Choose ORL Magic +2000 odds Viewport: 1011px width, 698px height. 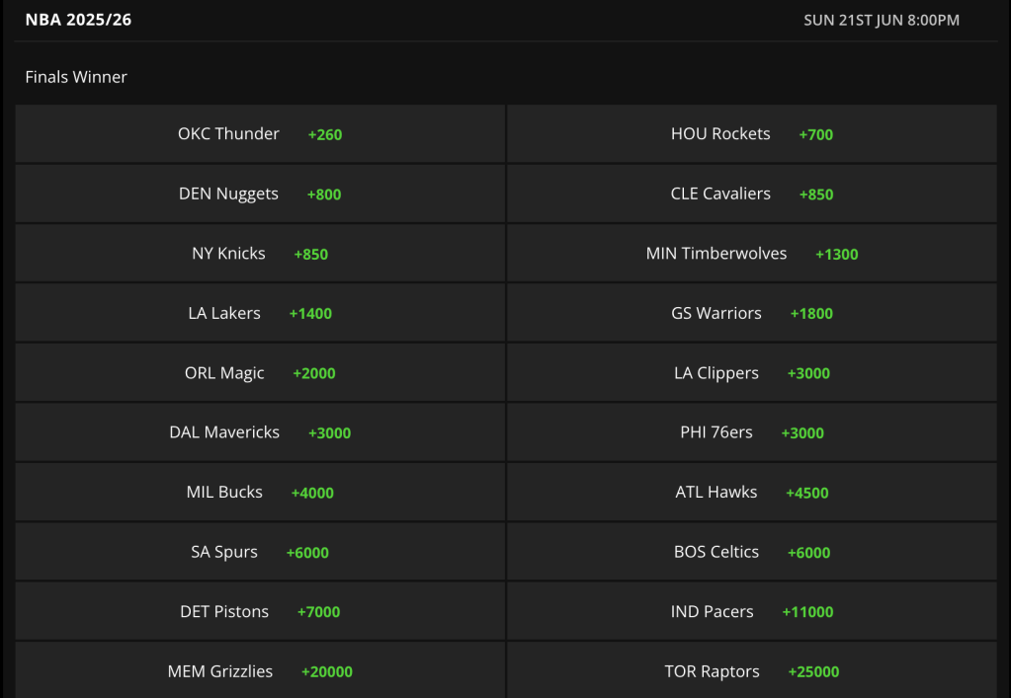260,373
